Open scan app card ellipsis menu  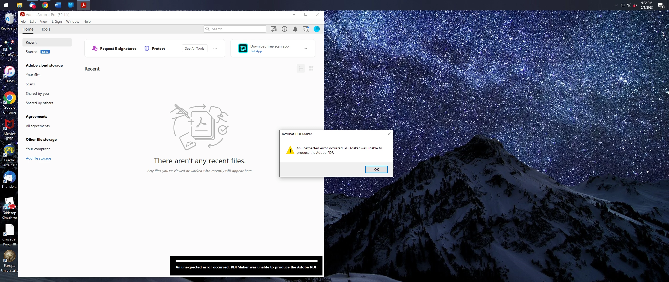click(x=305, y=48)
